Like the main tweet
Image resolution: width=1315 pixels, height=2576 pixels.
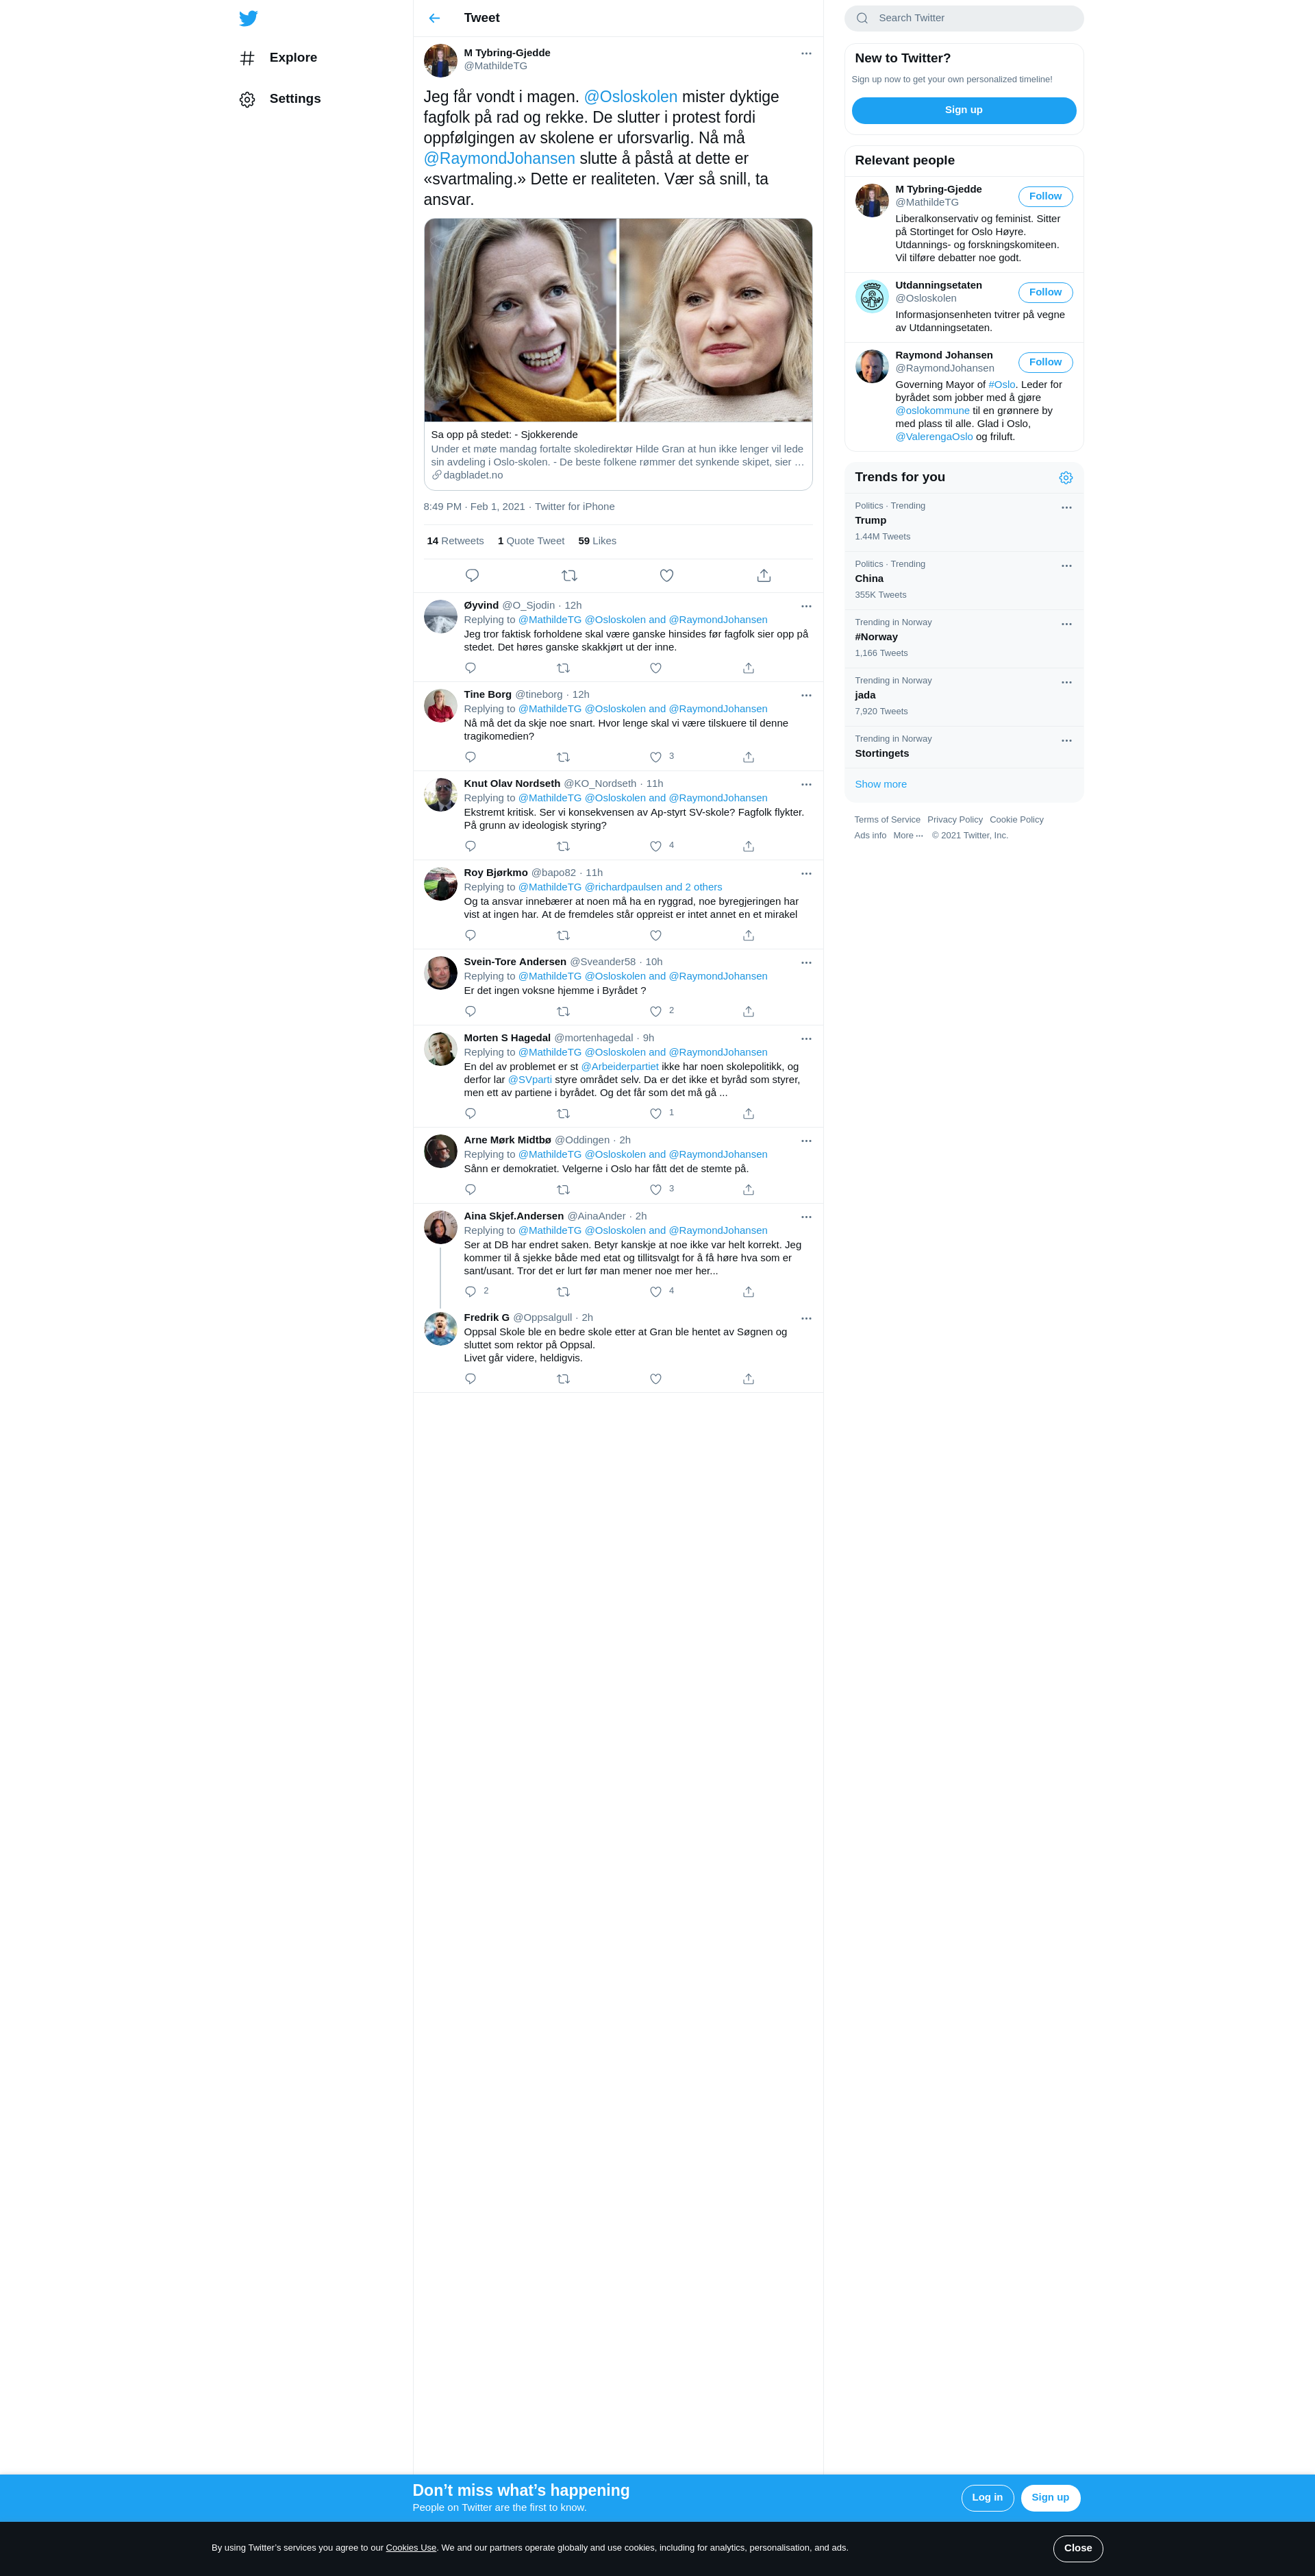pos(666,575)
